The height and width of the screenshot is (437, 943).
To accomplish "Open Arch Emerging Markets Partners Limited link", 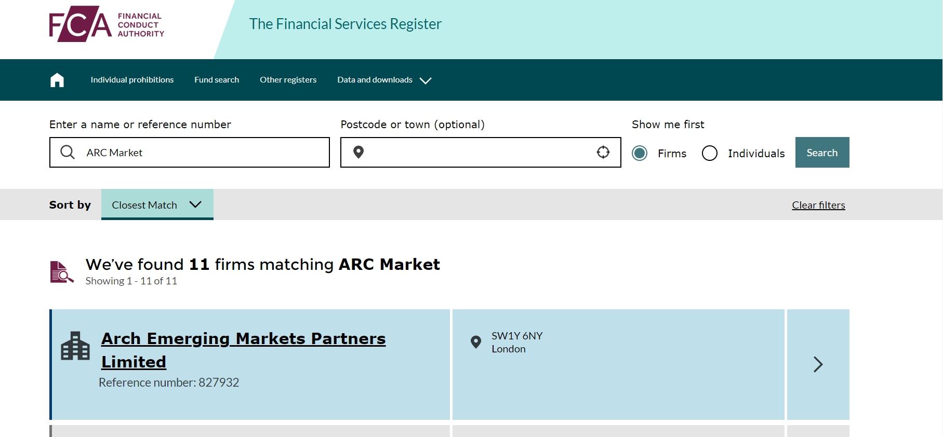I will [244, 350].
